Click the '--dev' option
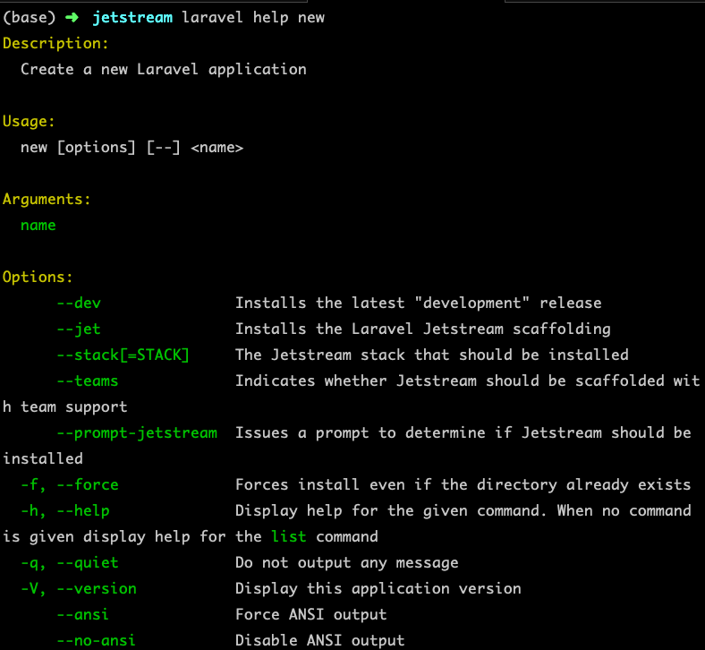Viewport: 705px width, 650px height. [x=79, y=303]
